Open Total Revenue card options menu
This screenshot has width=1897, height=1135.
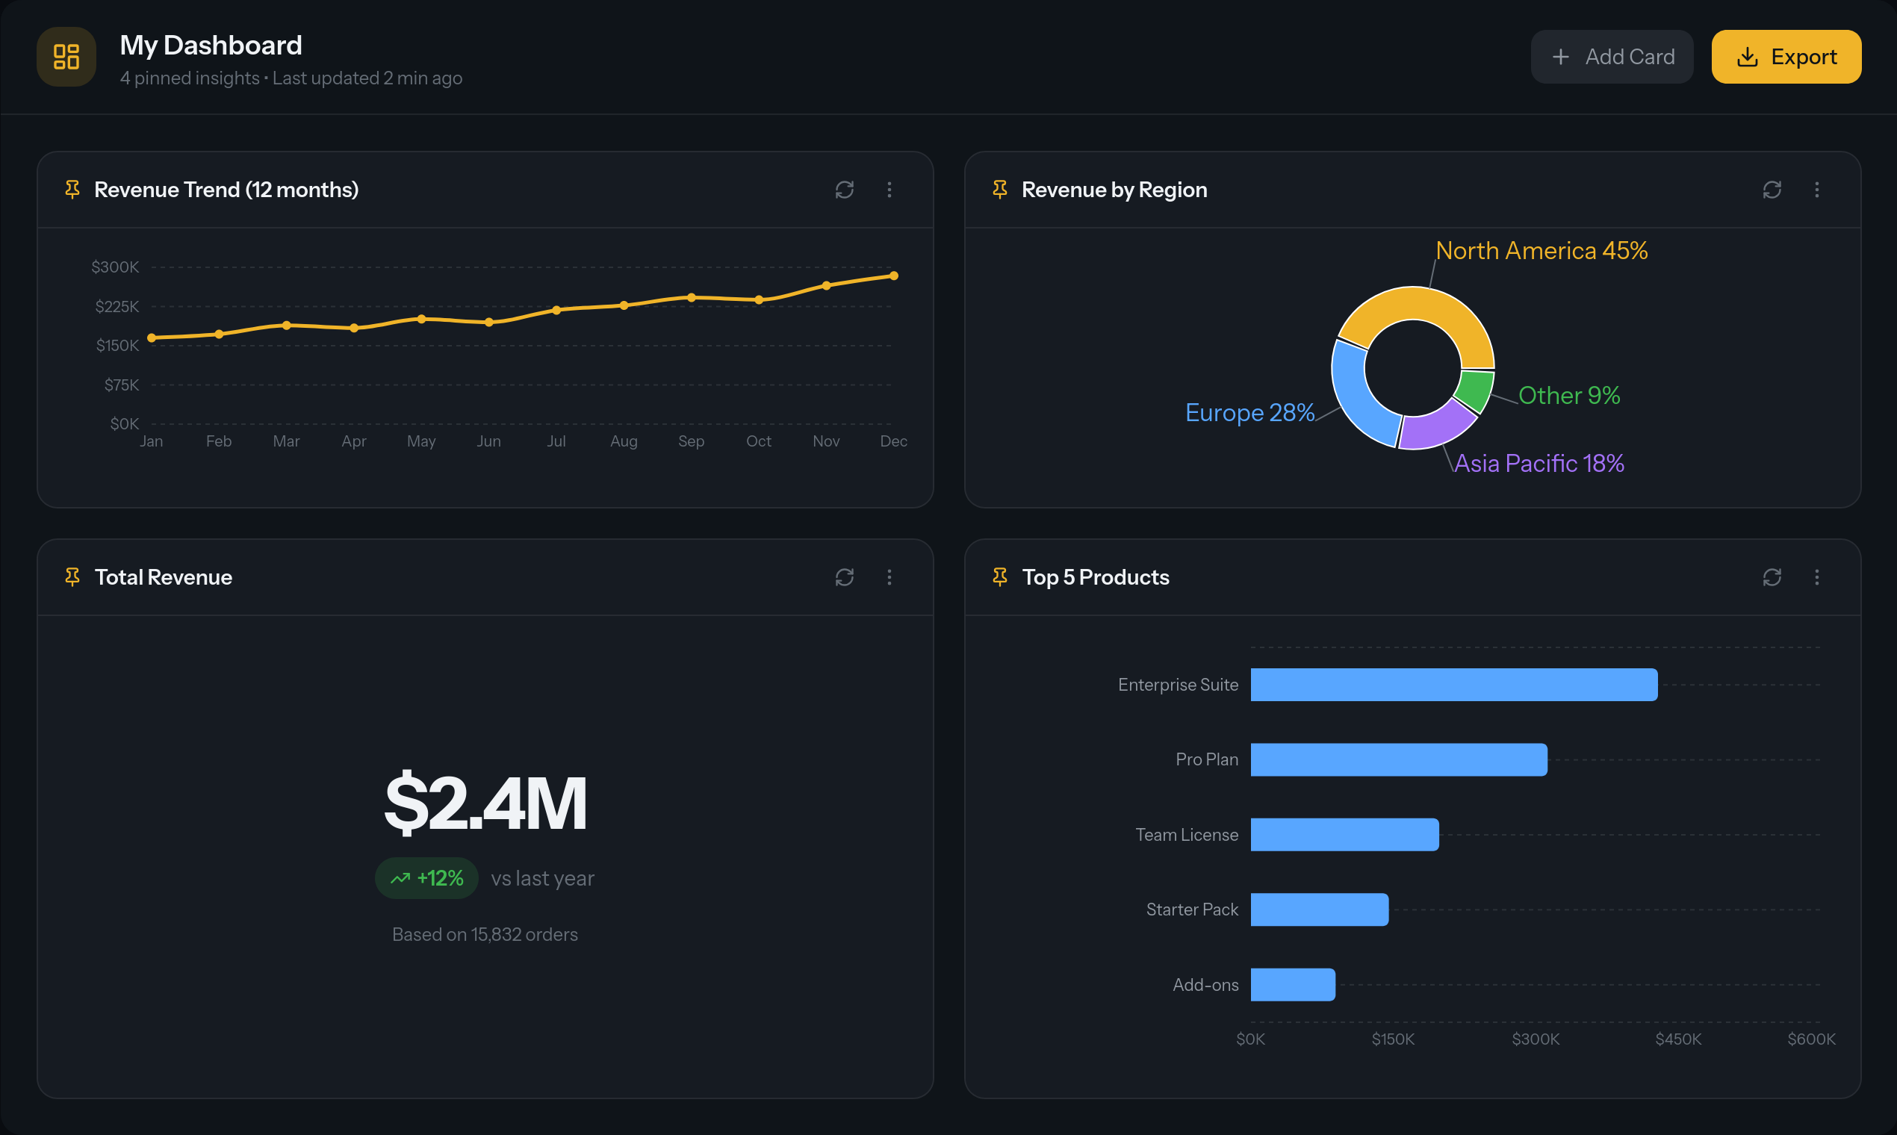pos(889,577)
